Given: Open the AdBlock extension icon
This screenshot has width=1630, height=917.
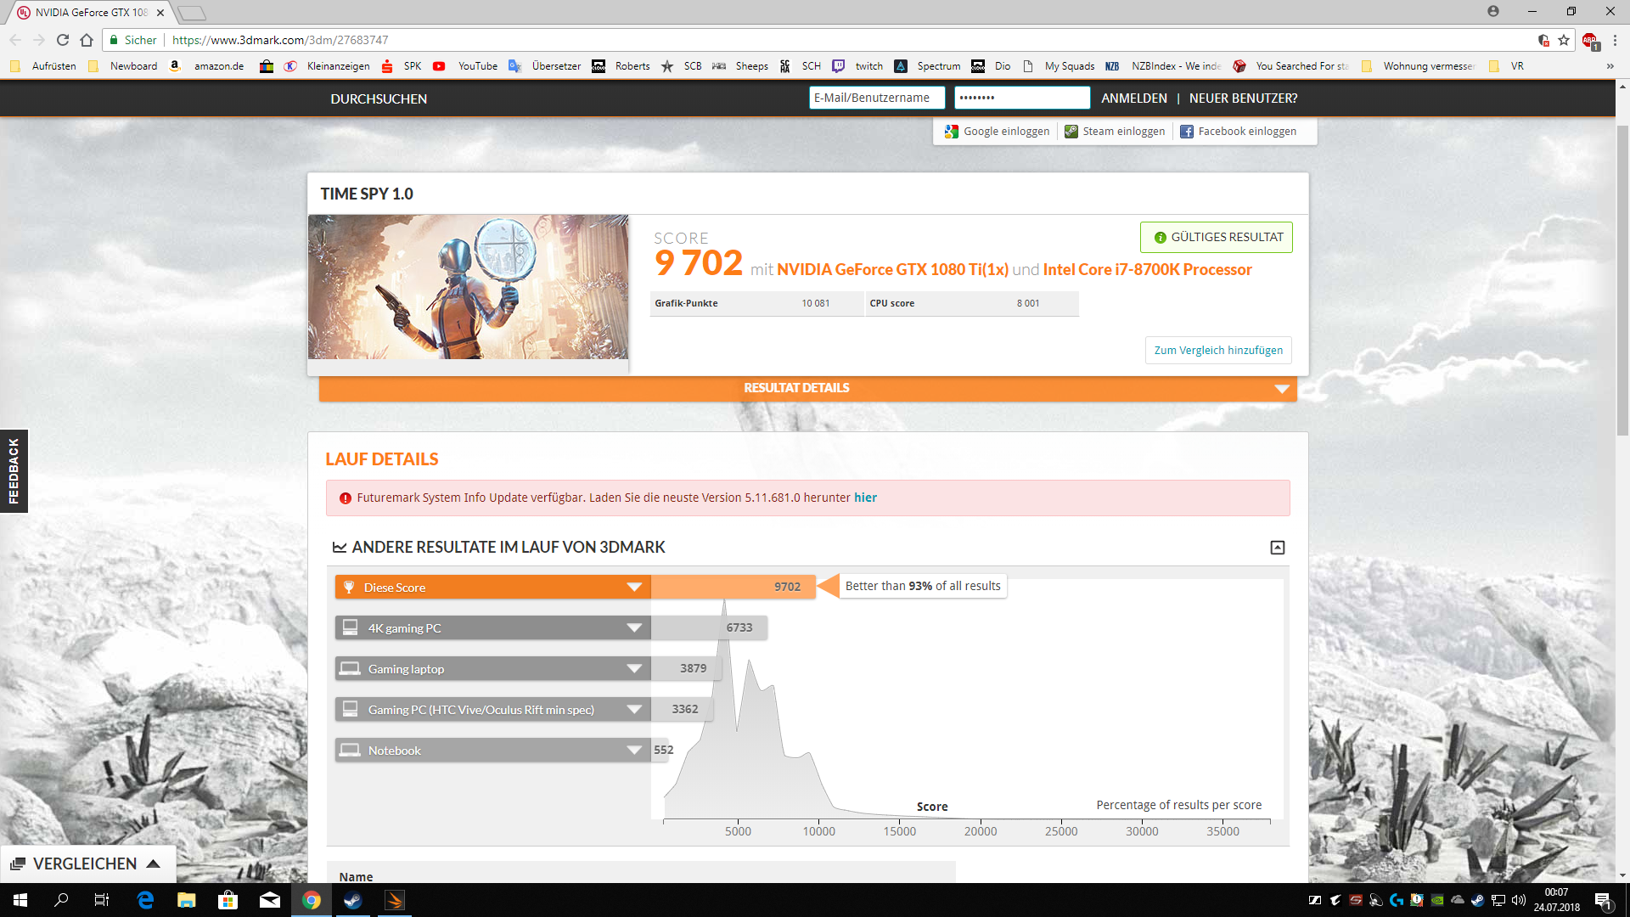Looking at the screenshot, I should [x=1589, y=41].
